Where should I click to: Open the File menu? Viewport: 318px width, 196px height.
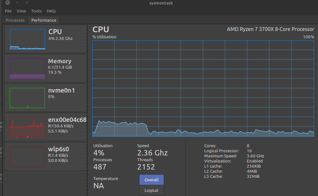pos(8,11)
